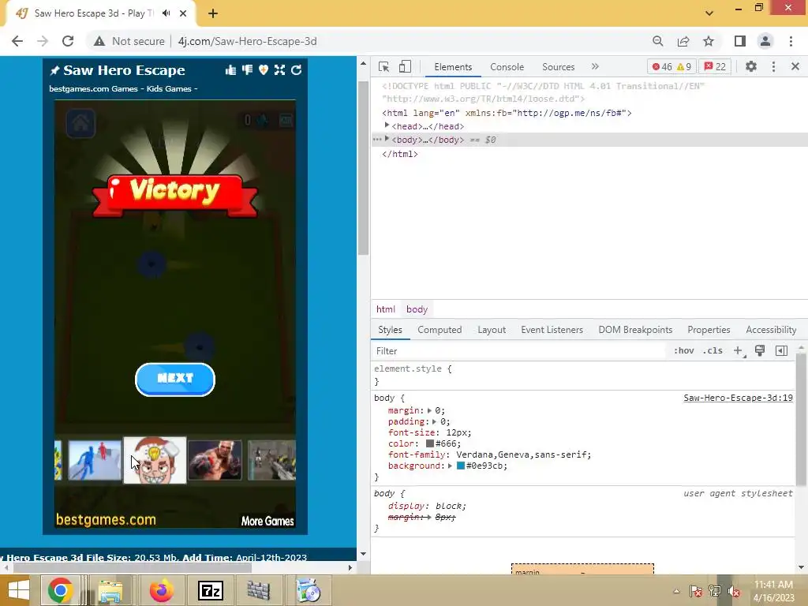Open DevTools customize three-dot menu
This screenshot has width=808, height=606.
point(773,66)
